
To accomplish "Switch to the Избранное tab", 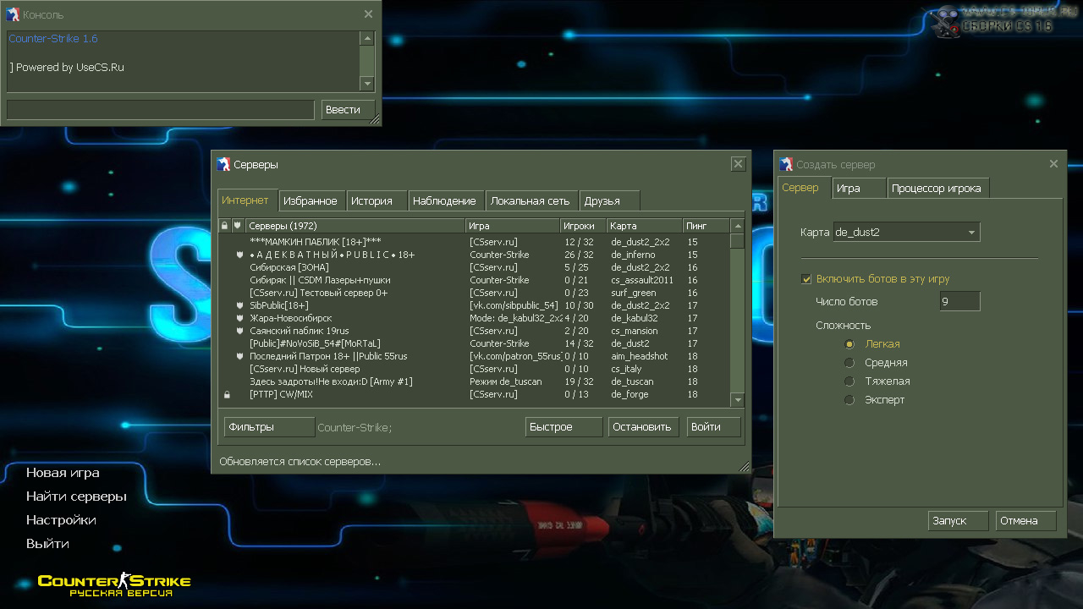I will 310,200.
